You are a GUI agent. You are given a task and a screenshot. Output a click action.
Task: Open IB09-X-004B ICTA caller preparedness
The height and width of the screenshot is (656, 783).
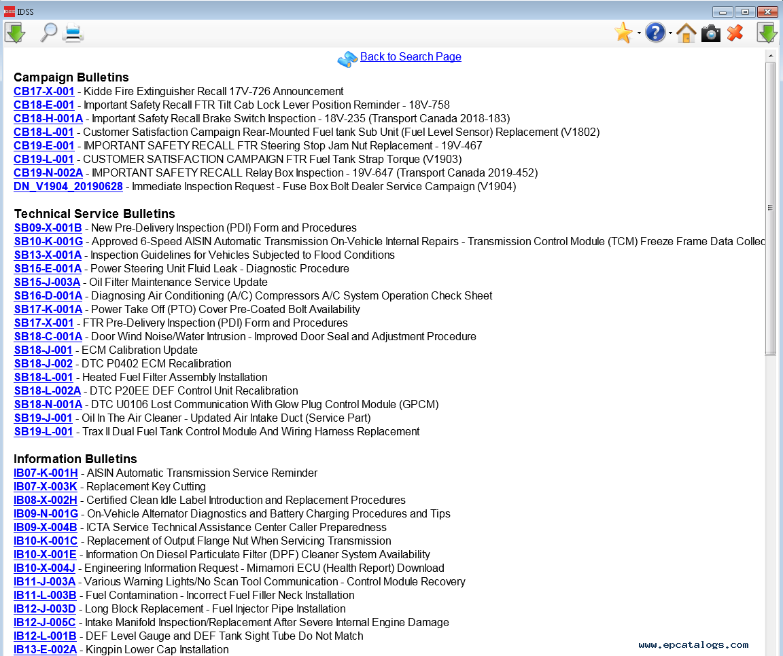46,527
